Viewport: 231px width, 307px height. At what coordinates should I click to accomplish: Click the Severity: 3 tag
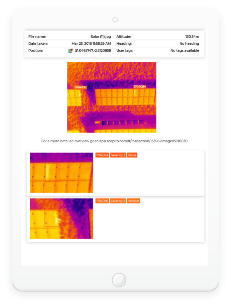coord(118,155)
